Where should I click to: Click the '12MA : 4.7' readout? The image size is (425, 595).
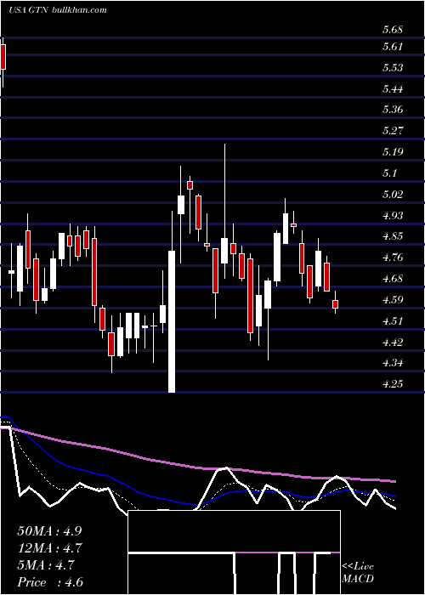point(49,548)
